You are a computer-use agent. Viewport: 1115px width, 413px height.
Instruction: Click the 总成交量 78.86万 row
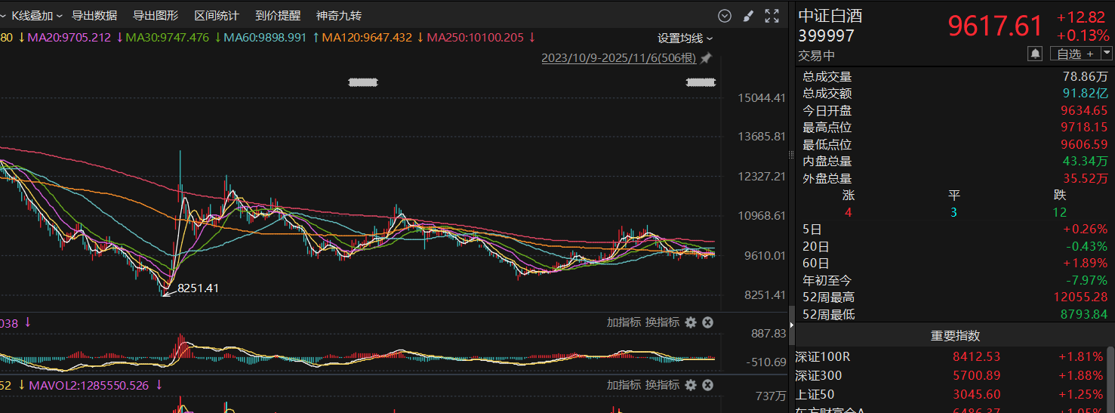[955, 76]
